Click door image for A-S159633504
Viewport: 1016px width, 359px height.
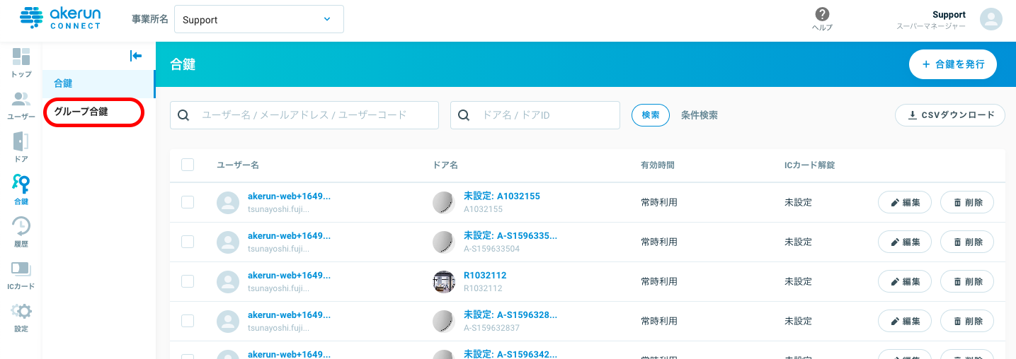click(444, 242)
